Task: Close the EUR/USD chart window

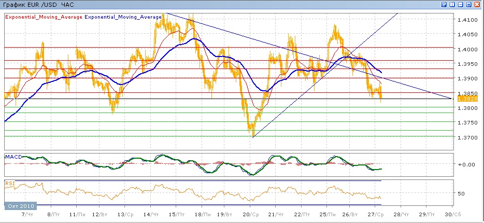Action: (478, 4)
